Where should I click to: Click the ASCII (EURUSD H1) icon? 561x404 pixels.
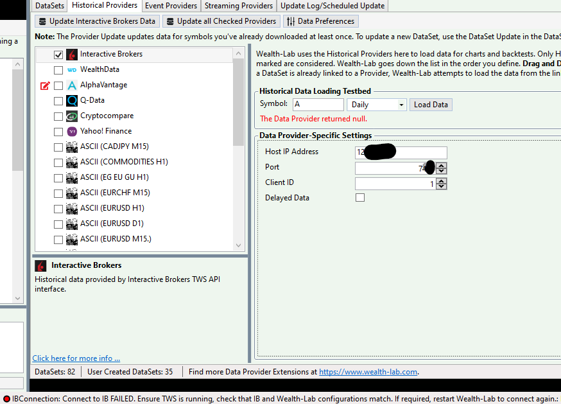72,209
